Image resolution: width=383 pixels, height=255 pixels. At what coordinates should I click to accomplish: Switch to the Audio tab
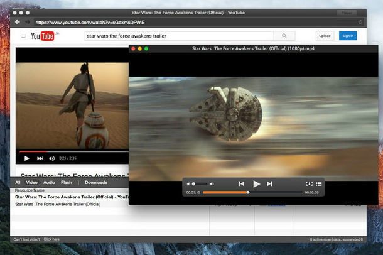click(49, 182)
